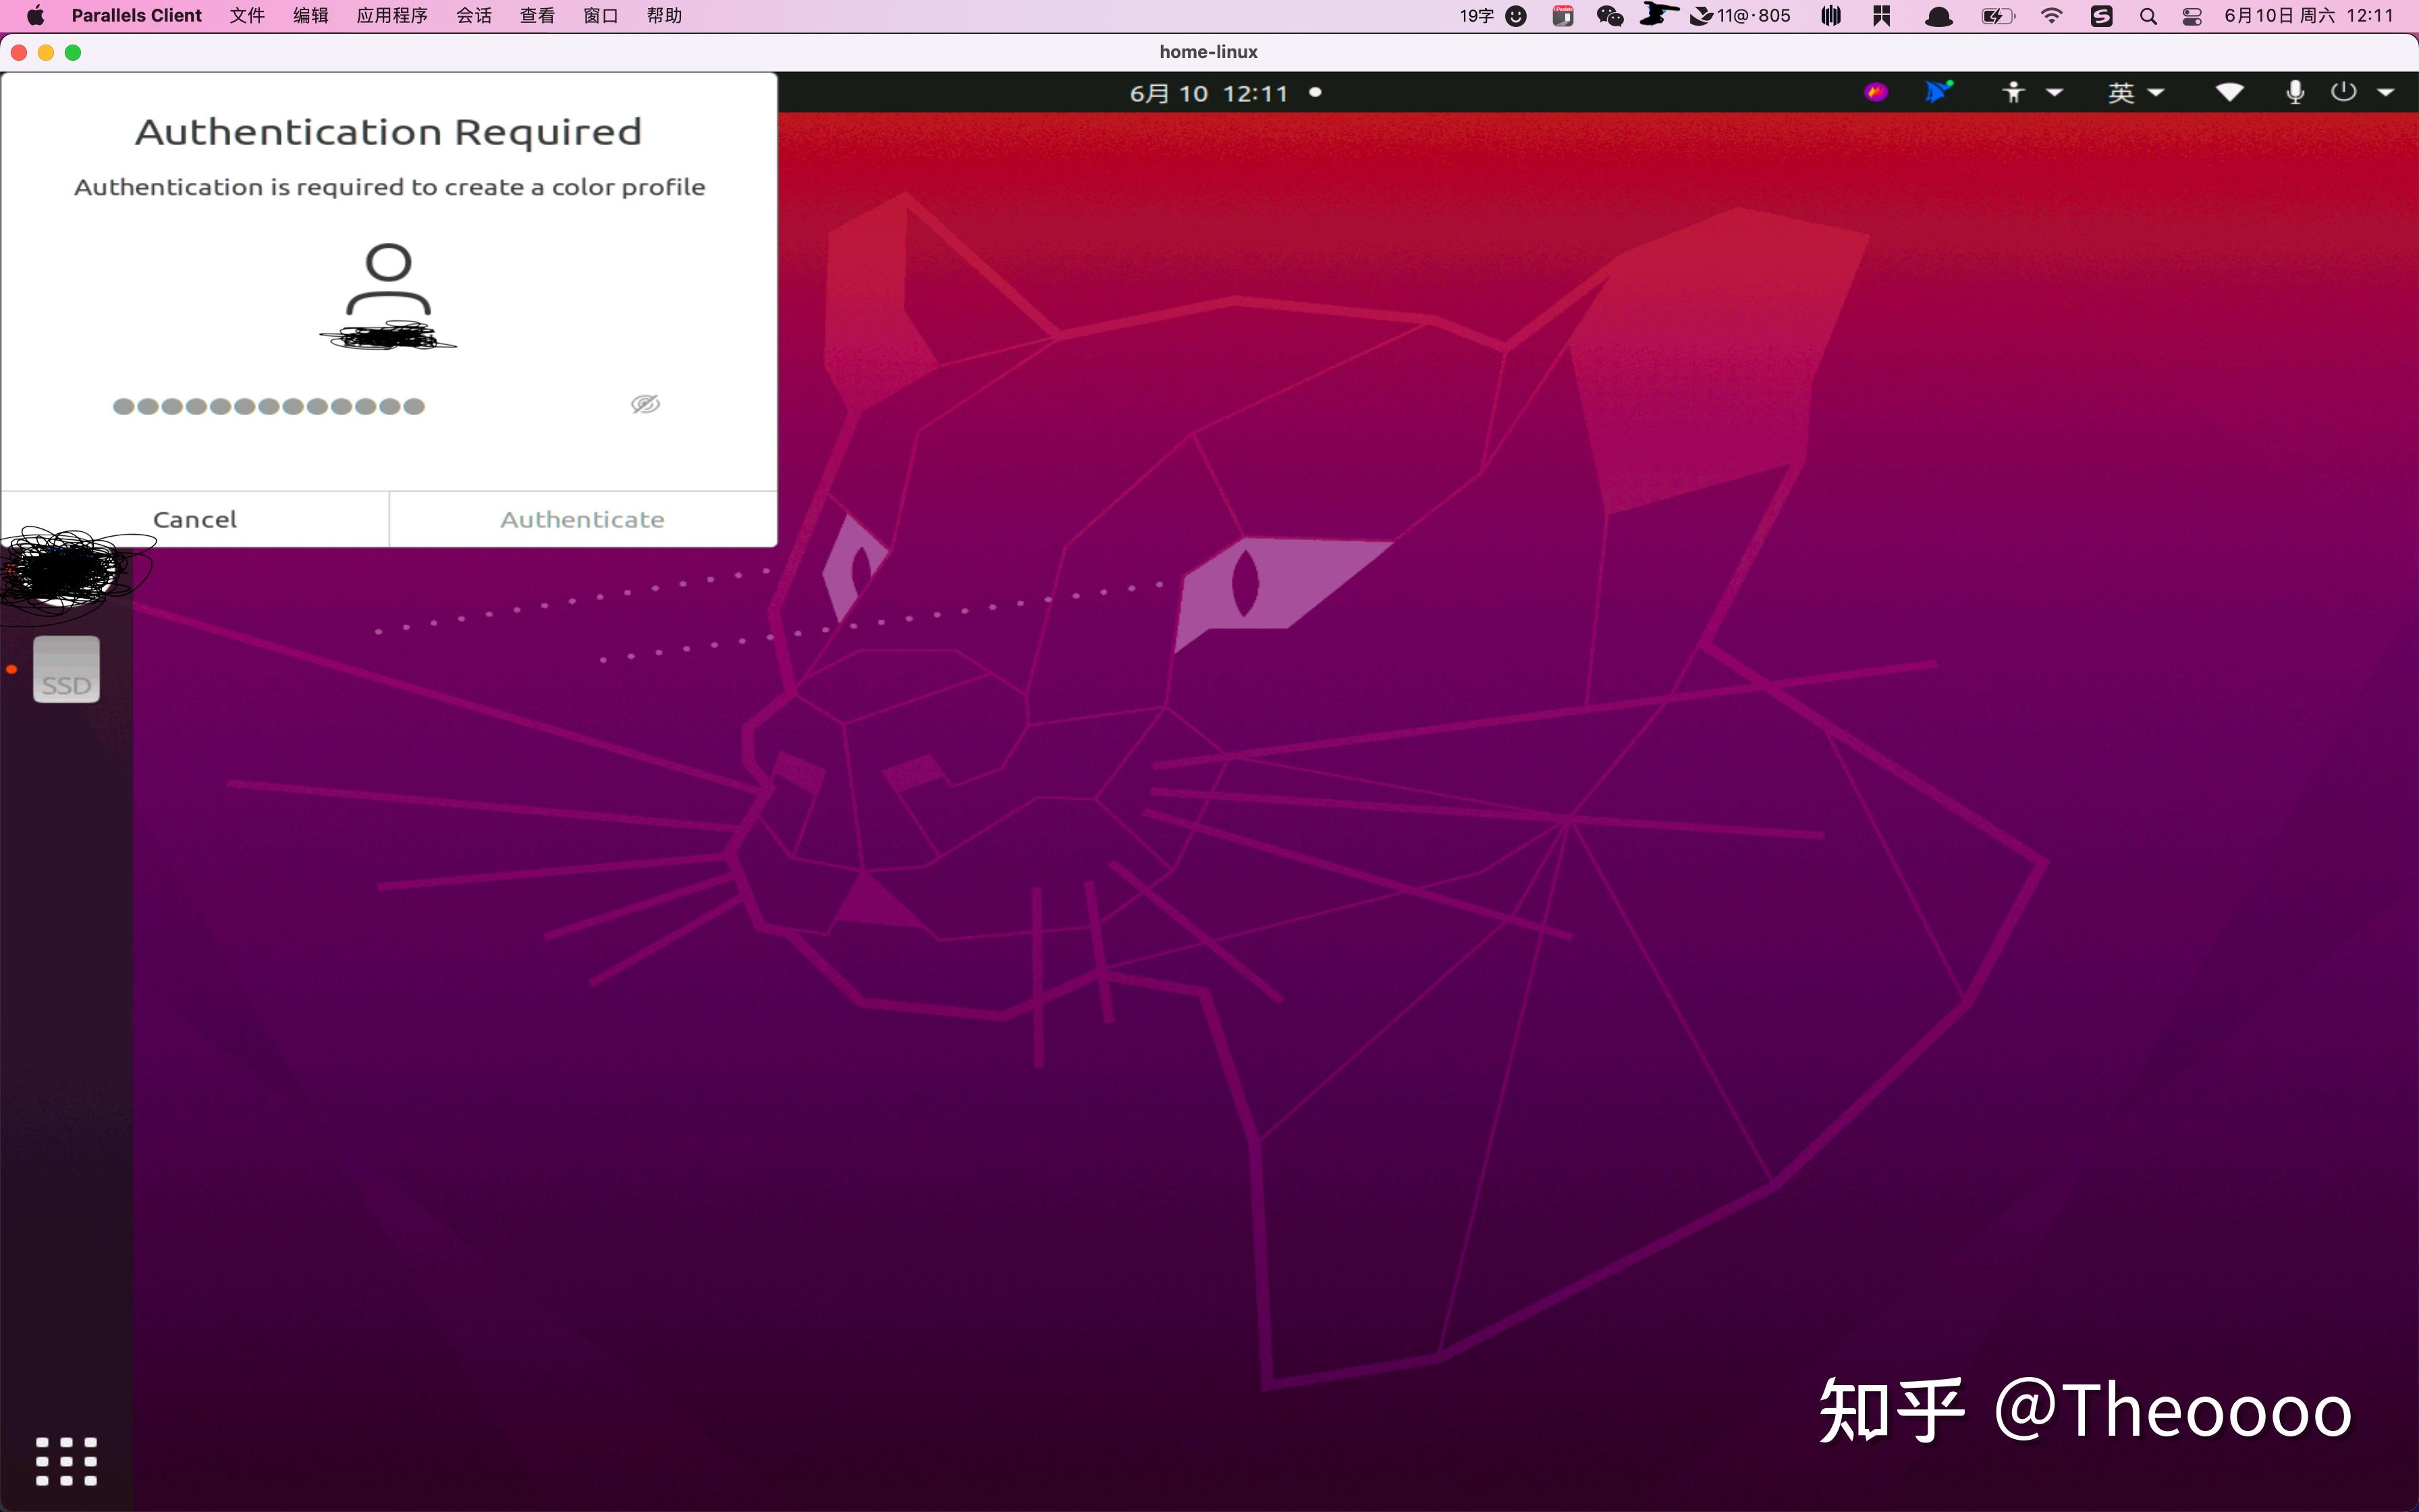Toggle password visibility eye icon

click(645, 404)
